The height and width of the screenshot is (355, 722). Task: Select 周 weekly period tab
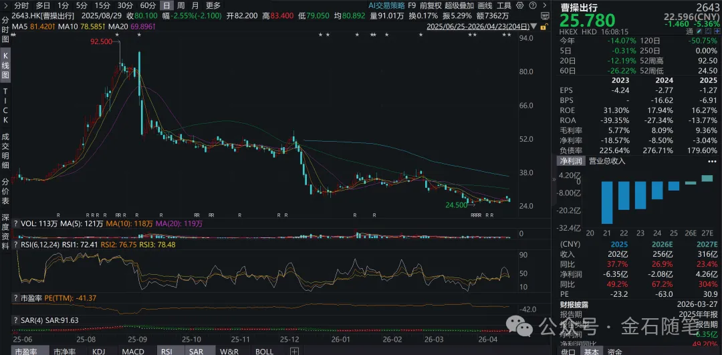(x=181, y=5)
